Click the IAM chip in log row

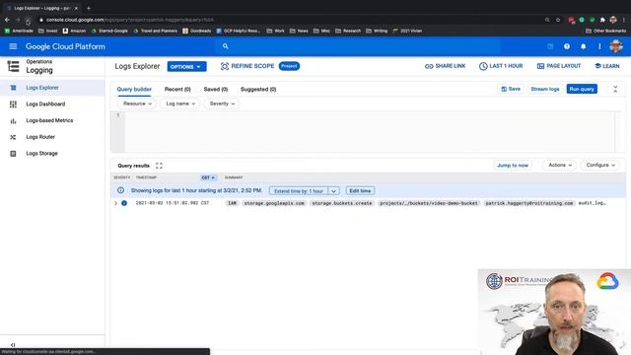(x=232, y=203)
